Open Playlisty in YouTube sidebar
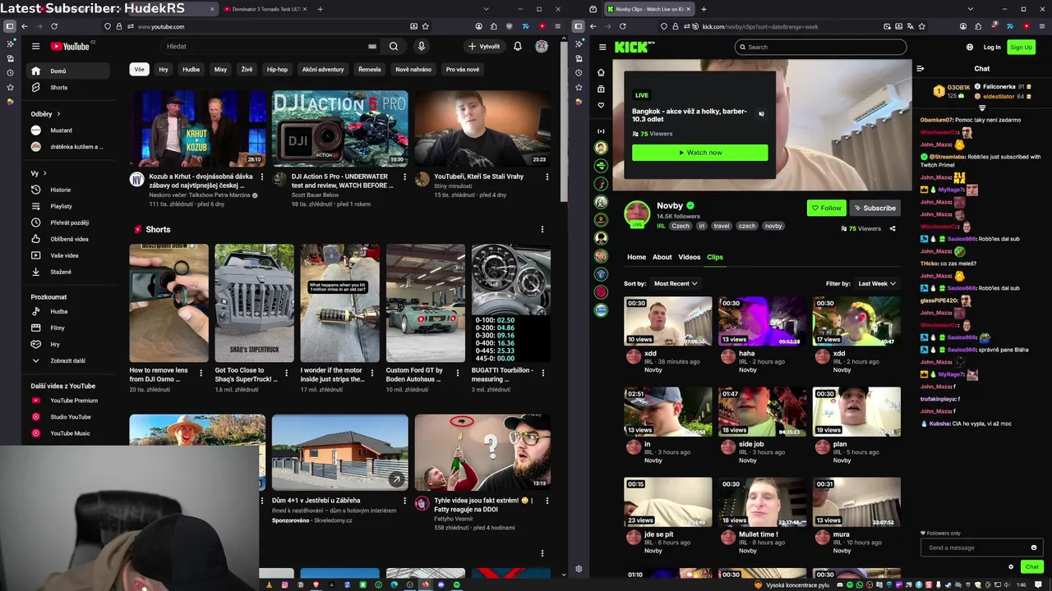The image size is (1052, 591). (69, 206)
